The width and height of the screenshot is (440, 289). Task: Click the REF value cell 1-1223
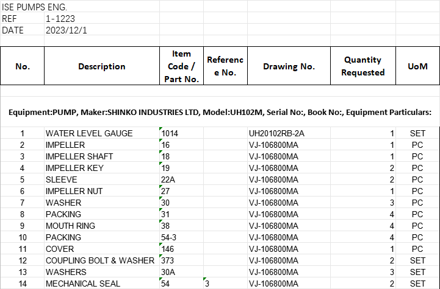[61, 19]
